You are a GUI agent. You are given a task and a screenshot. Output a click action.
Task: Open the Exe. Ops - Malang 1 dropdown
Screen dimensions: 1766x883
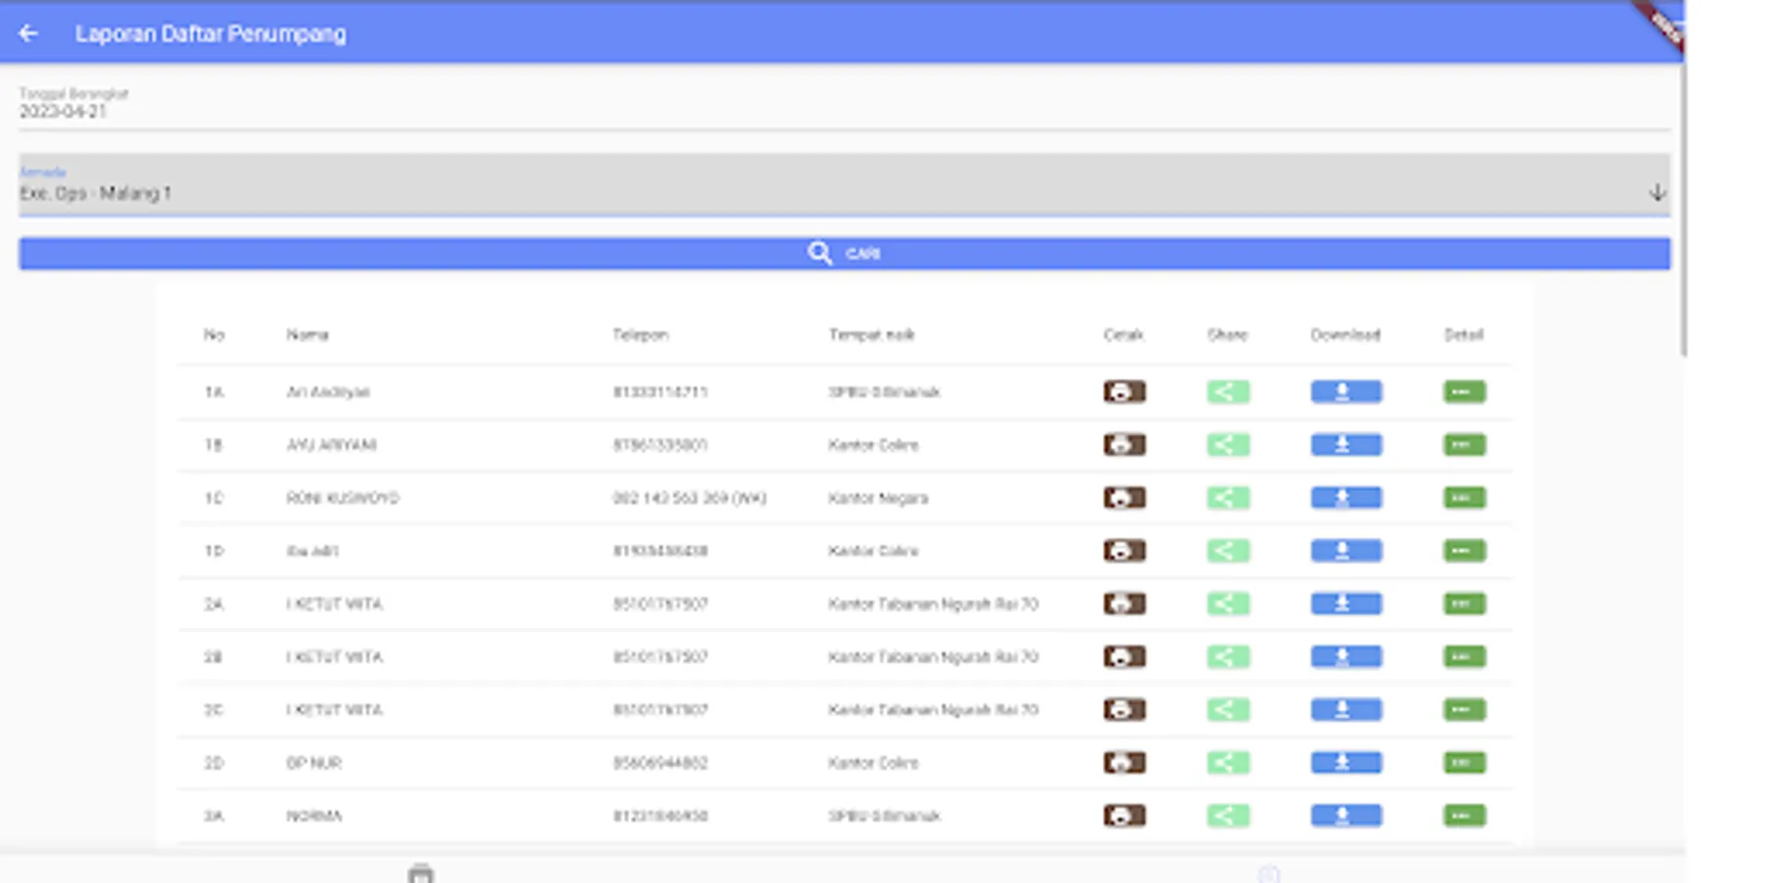pos(844,185)
